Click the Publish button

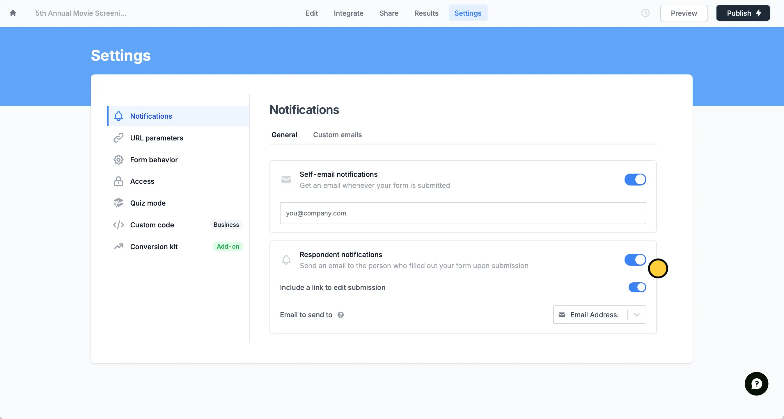pos(743,13)
